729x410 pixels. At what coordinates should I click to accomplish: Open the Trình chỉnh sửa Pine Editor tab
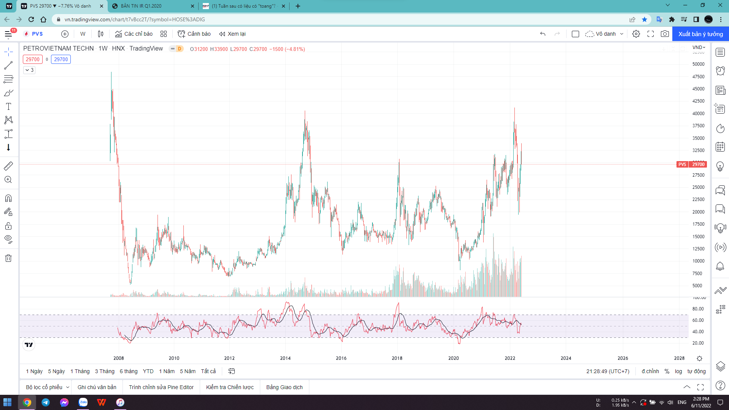[161, 387]
